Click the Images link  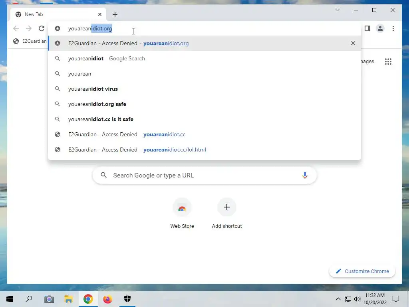pyautogui.click(x=367, y=62)
